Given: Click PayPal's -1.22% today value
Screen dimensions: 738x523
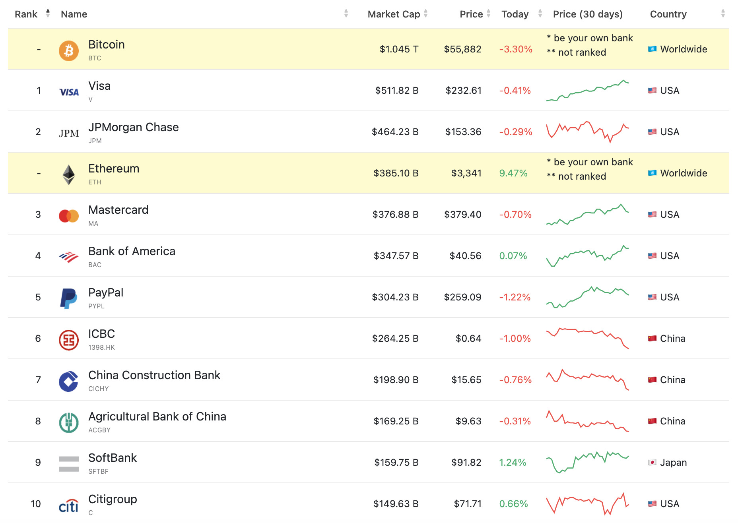Looking at the screenshot, I should click(515, 297).
